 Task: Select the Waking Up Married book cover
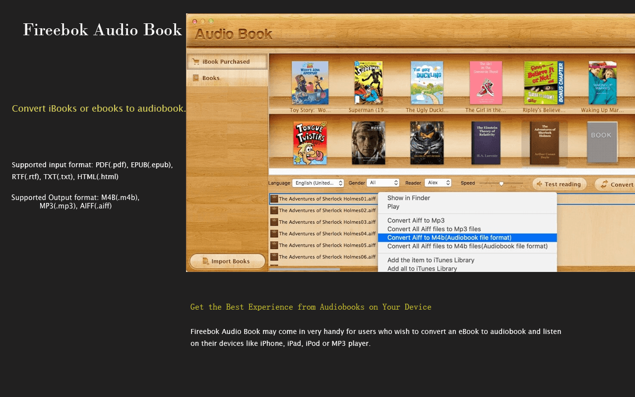point(603,82)
